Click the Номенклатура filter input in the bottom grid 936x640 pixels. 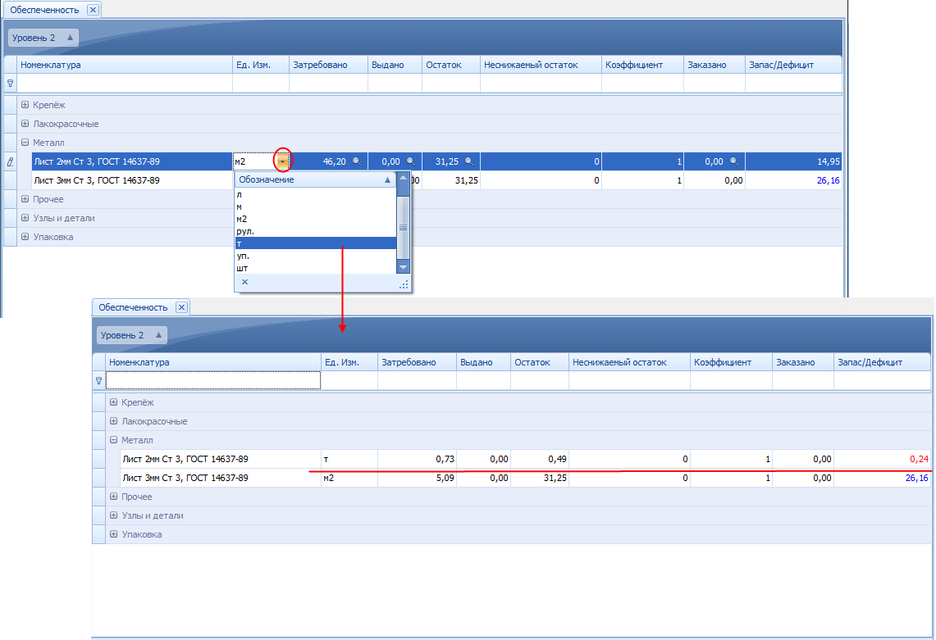click(x=213, y=380)
